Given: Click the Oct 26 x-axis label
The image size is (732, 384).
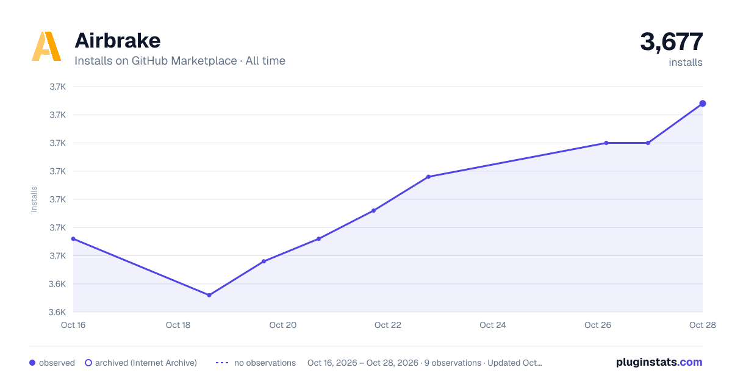Looking at the screenshot, I should (x=598, y=325).
